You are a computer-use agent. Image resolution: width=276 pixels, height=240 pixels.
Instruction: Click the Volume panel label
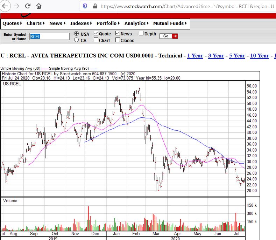pos(10,201)
